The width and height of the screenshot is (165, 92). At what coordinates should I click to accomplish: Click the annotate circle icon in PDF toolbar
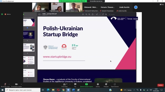106,14
